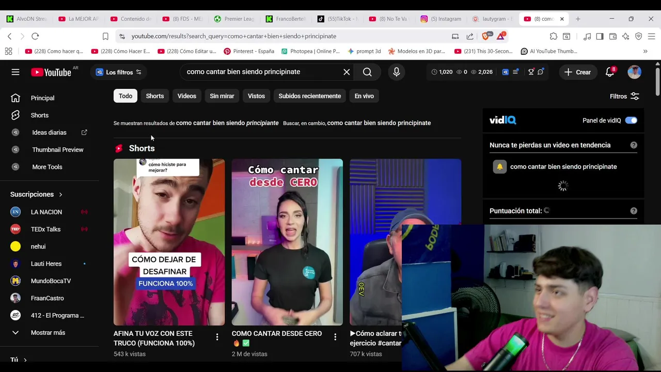Open the 'CÓMO DEJAR DE DESAFINAR' short thumbnail

point(169,242)
